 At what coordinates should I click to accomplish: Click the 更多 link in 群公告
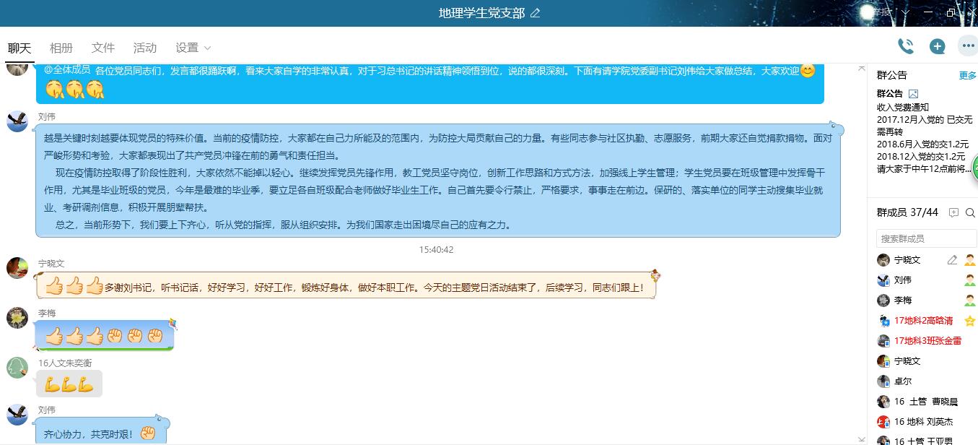coord(967,76)
